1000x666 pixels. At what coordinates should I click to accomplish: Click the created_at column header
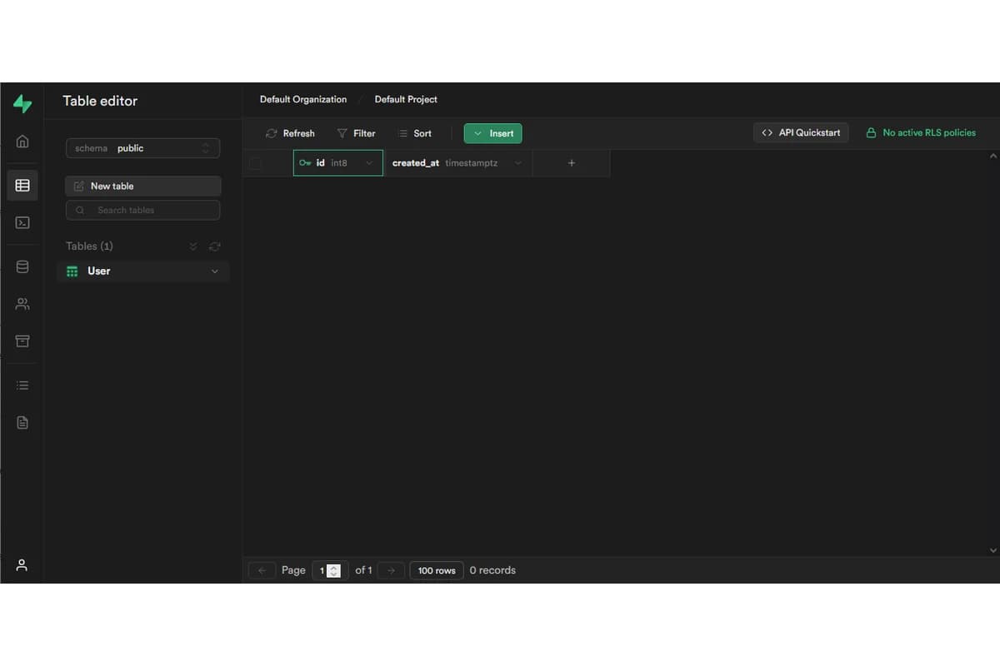tap(457, 163)
